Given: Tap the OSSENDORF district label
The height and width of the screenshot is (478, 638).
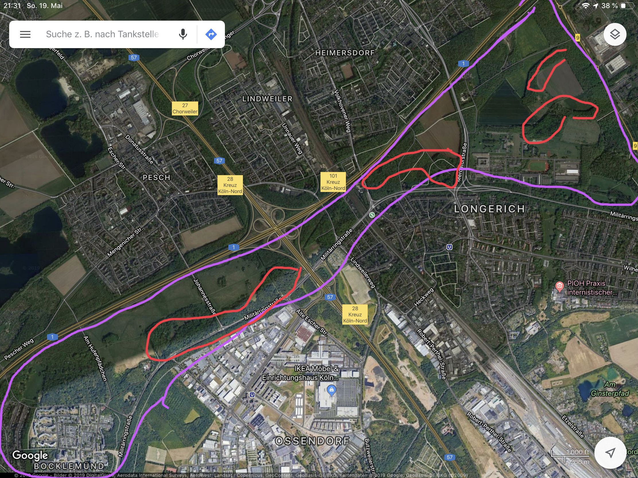Looking at the screenshot, I should pos(312,441).
